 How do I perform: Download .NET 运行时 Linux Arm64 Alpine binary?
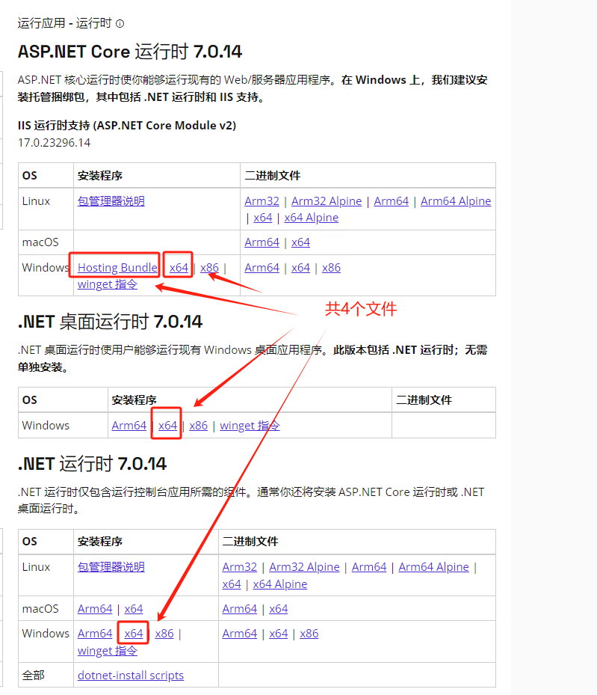(x=433, y=567)
